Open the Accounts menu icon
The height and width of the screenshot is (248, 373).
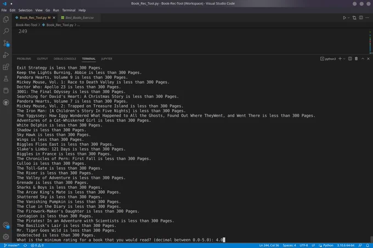pos(6,225)
